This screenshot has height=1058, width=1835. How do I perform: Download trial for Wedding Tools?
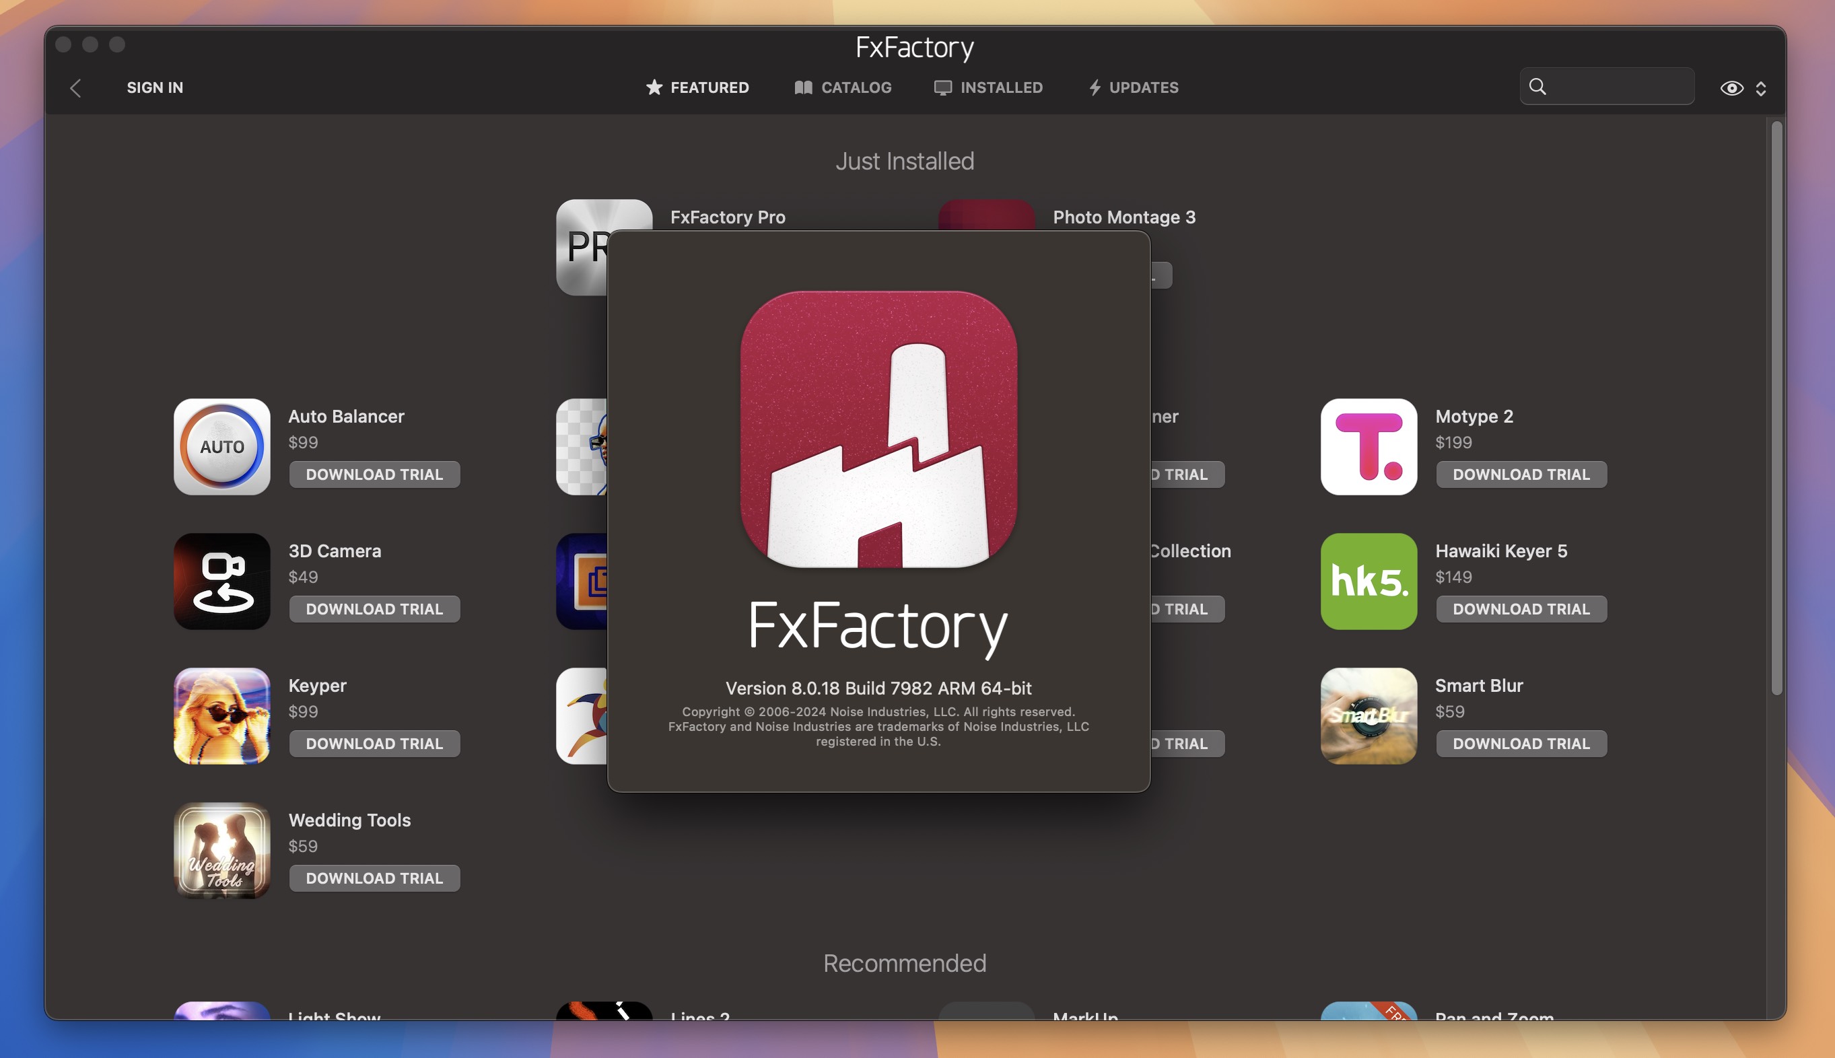coord(374,878)
